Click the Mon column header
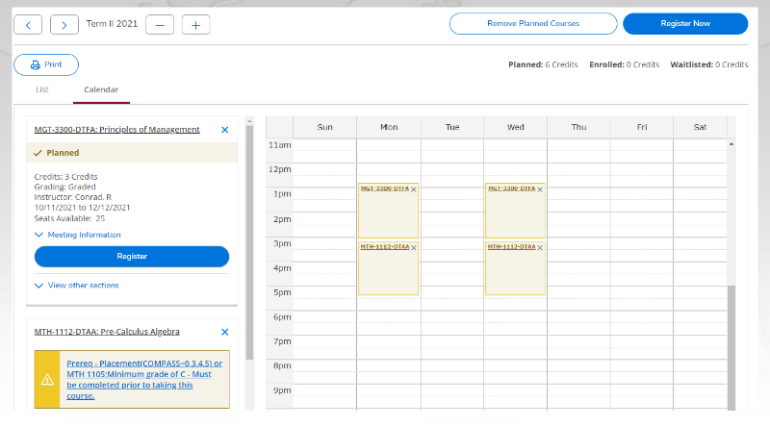This screenshot has width=770, height=427. (389, 127)
